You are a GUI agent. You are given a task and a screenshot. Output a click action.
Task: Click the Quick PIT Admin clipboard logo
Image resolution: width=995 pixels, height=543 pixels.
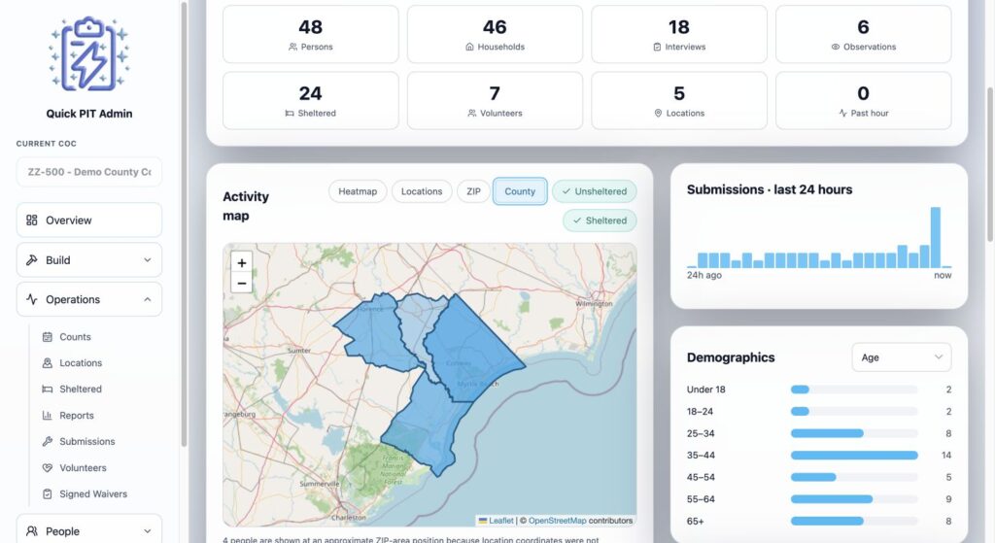click(88, 54)
